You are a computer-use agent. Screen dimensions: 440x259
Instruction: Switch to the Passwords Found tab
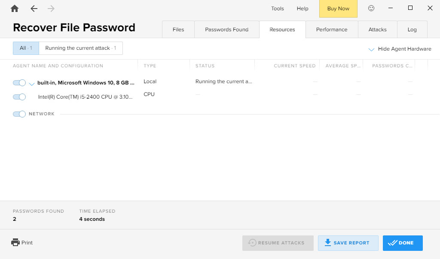coord(226,30)
